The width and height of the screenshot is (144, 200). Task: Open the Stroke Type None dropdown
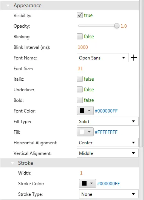[x=109, y=194]
